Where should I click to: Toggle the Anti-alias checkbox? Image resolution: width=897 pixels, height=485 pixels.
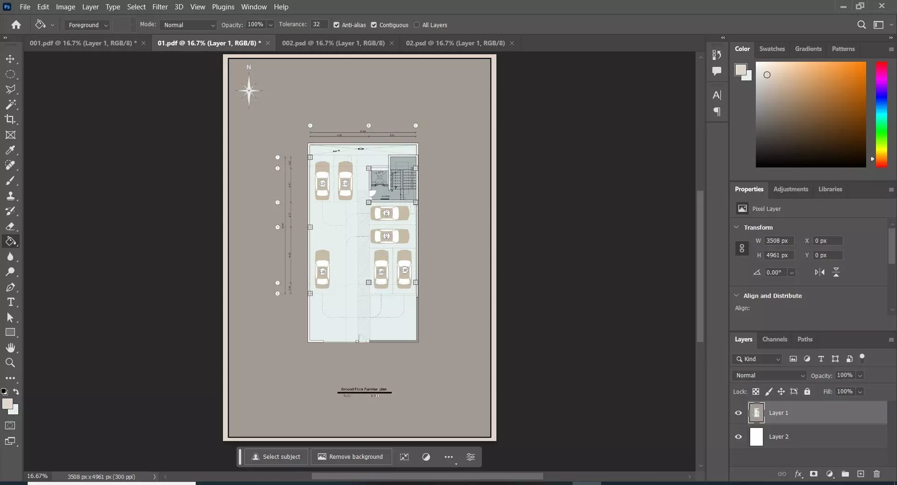point(337,25)
